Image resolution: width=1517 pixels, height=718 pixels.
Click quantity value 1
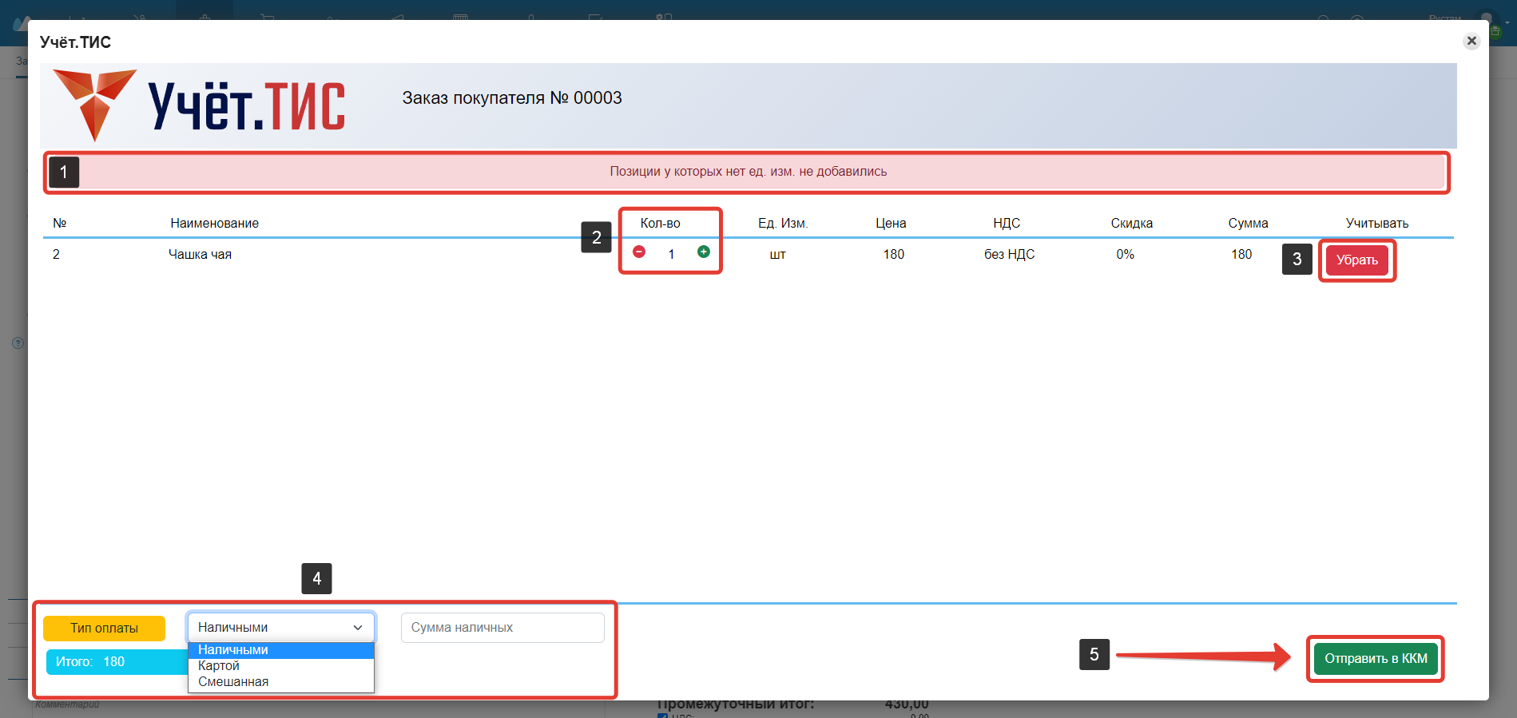(671, 255)
